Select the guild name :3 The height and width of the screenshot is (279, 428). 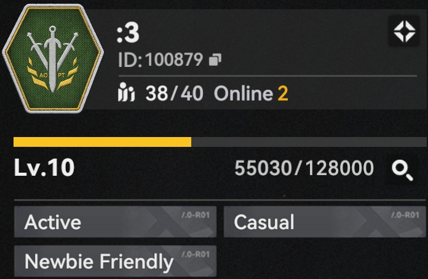point(128,33)
